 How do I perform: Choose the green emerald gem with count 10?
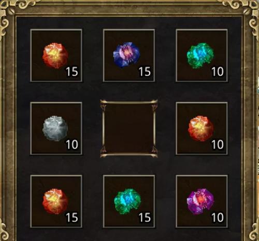[x=200, y=56]
